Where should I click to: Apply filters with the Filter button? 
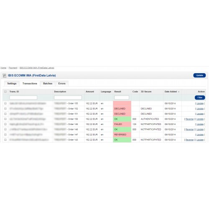[200, 97]
